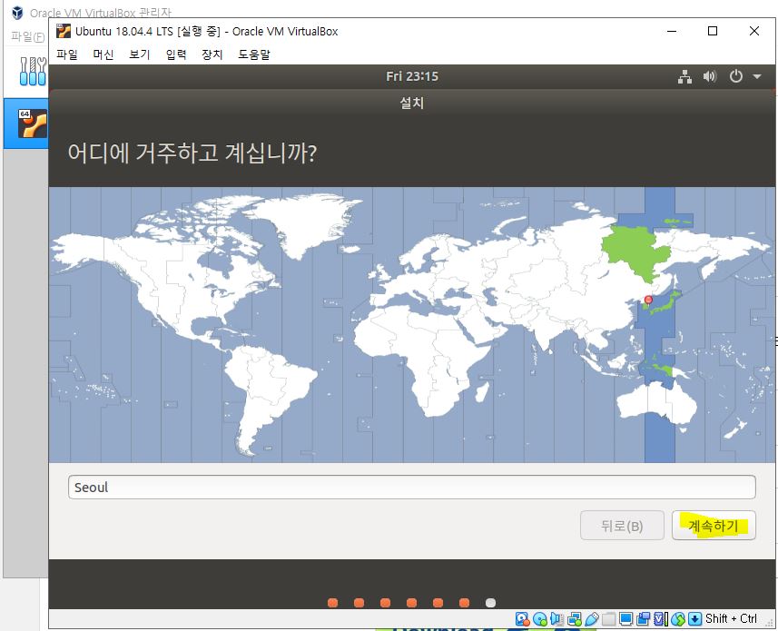778x631 pixels.
Task: Close the Ubuntu VM window
Action: (754, 31)
